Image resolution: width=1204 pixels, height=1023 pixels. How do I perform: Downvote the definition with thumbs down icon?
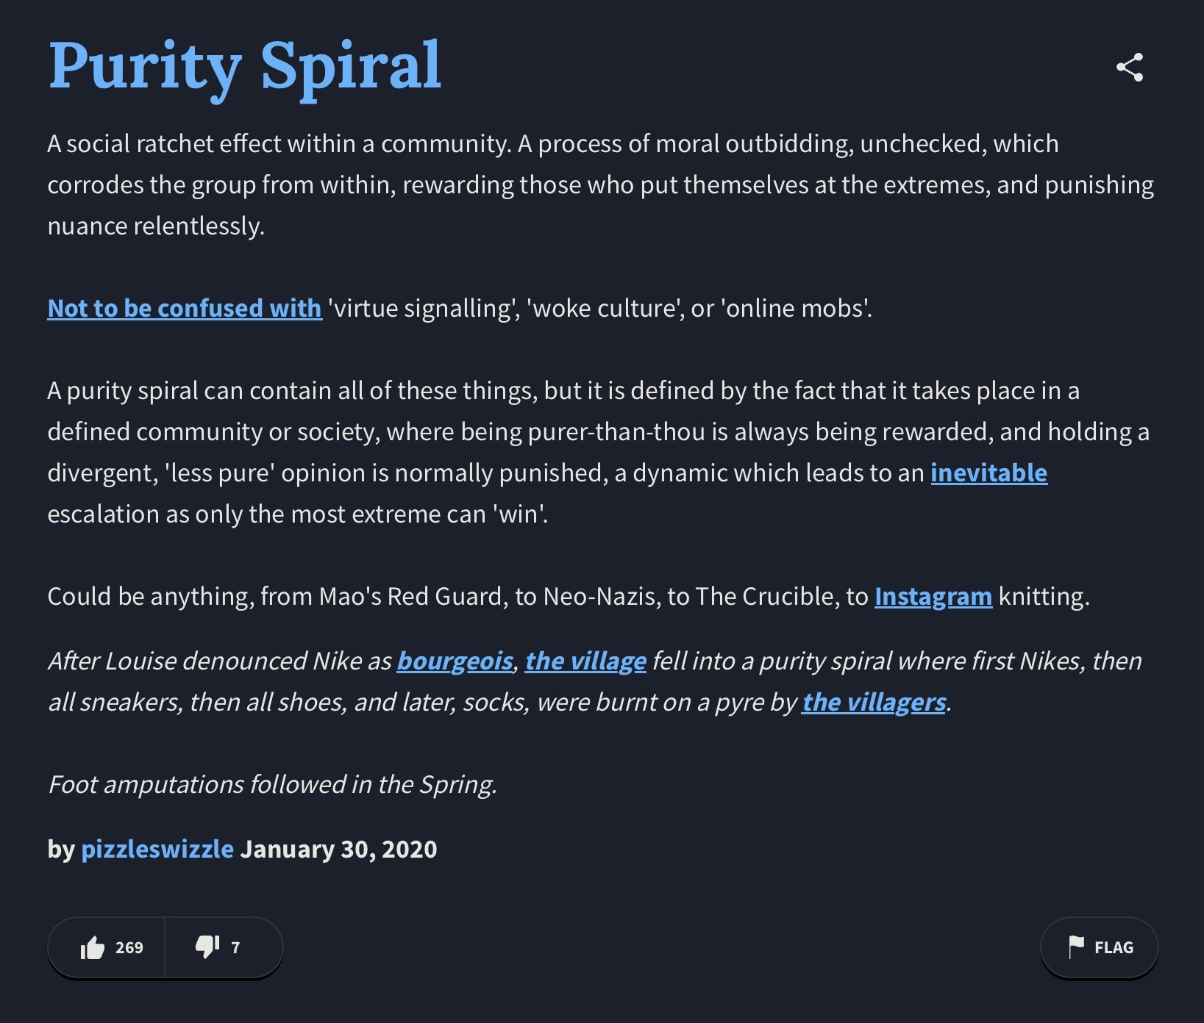click(x=207, y=947)
